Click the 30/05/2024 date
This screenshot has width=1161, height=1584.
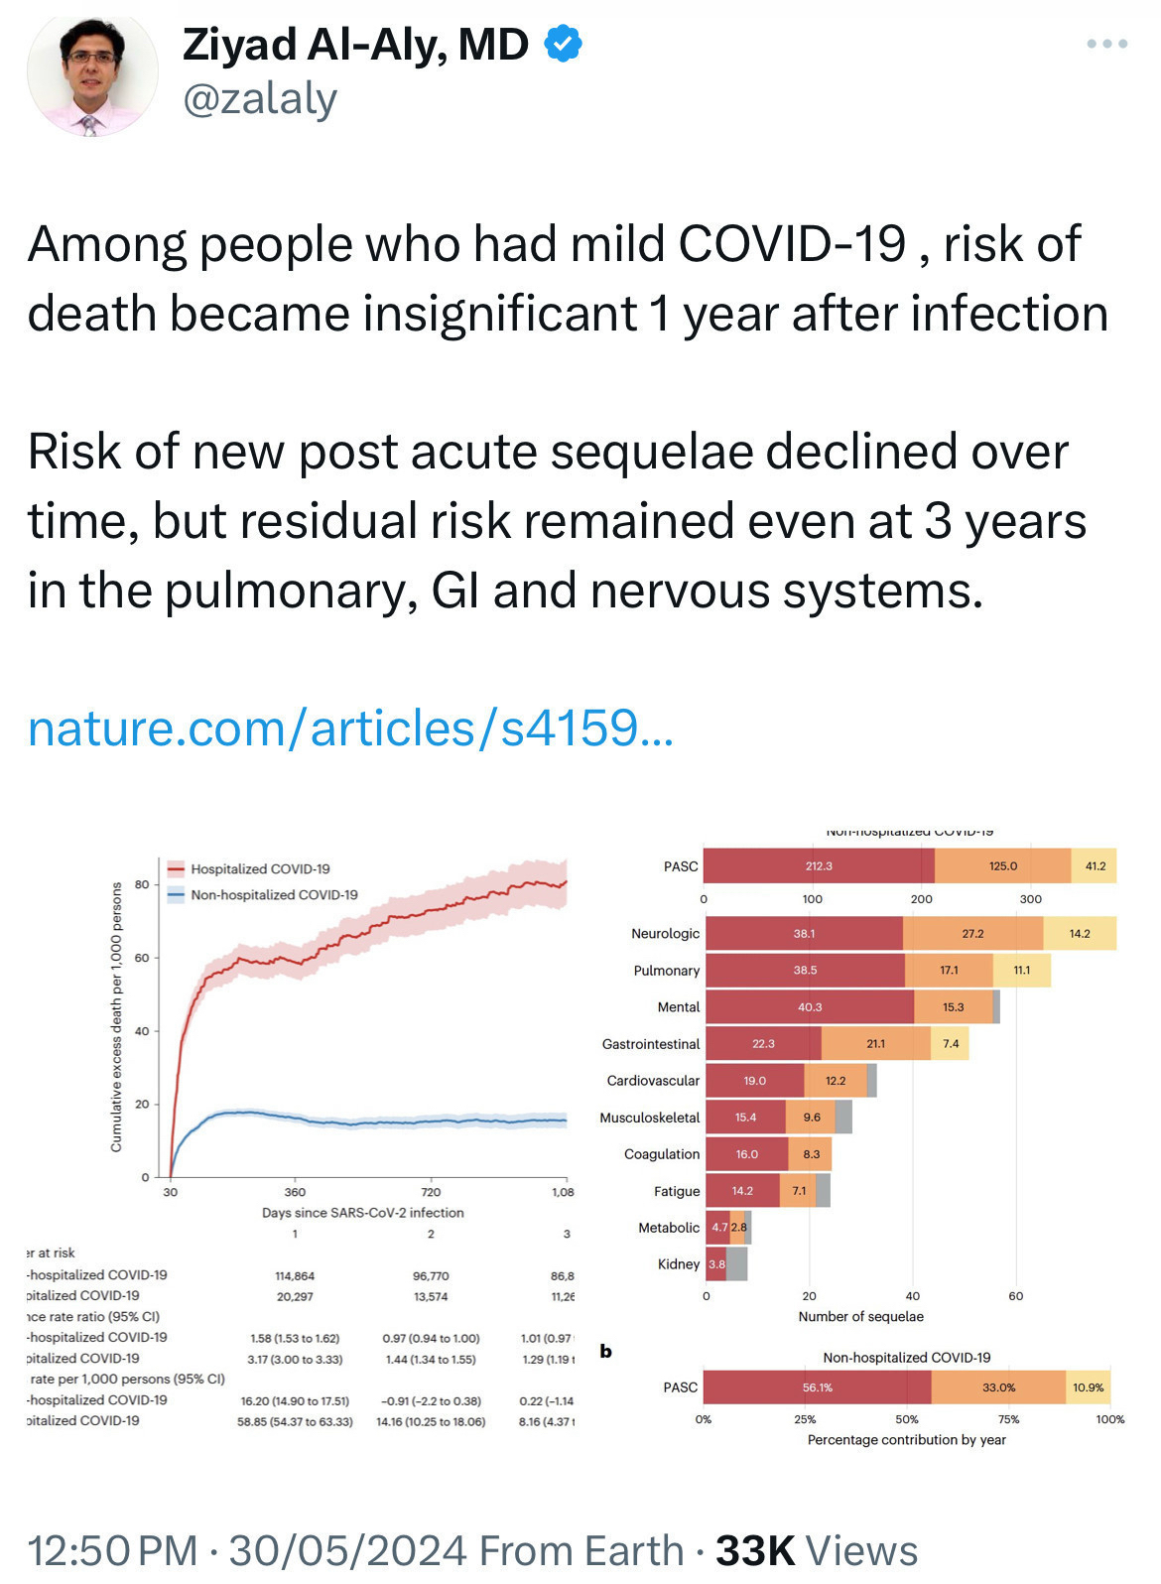(347, 1549)
